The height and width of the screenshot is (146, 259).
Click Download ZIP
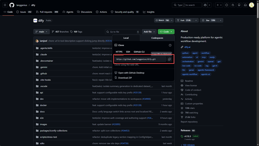click(123, 78)
